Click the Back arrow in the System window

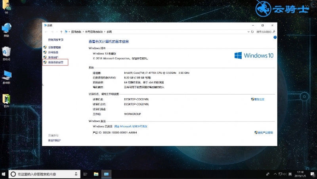point(46,32)
